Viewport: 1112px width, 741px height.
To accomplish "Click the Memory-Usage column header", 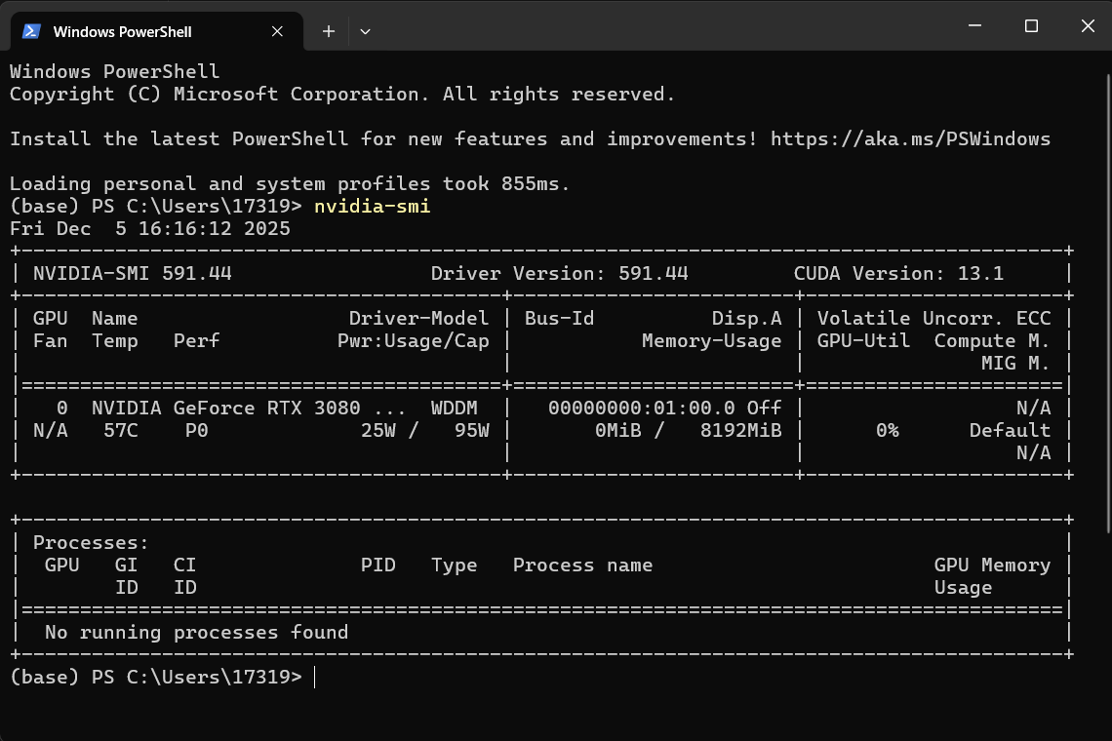I will 711,341.
